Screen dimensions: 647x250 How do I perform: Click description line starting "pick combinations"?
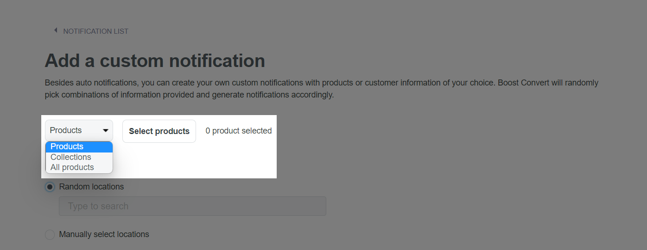pyautogui.click(x=189, y=95)
